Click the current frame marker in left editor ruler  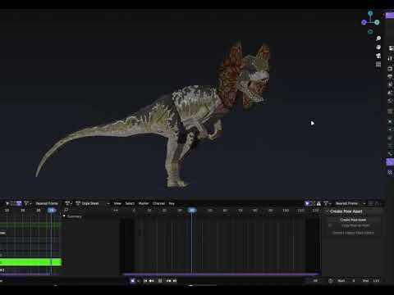coord(52,210)
